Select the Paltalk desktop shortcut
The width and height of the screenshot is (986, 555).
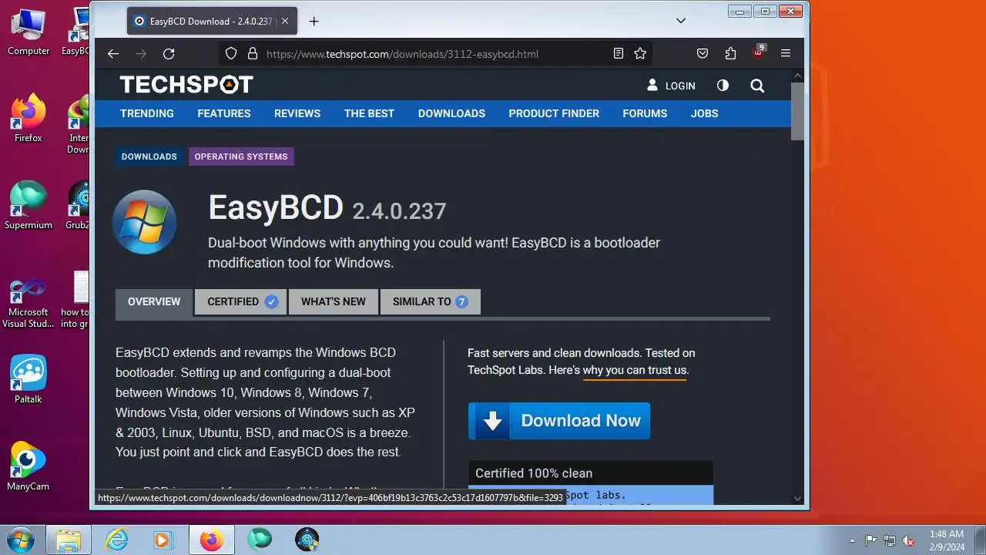coord(29,380)
